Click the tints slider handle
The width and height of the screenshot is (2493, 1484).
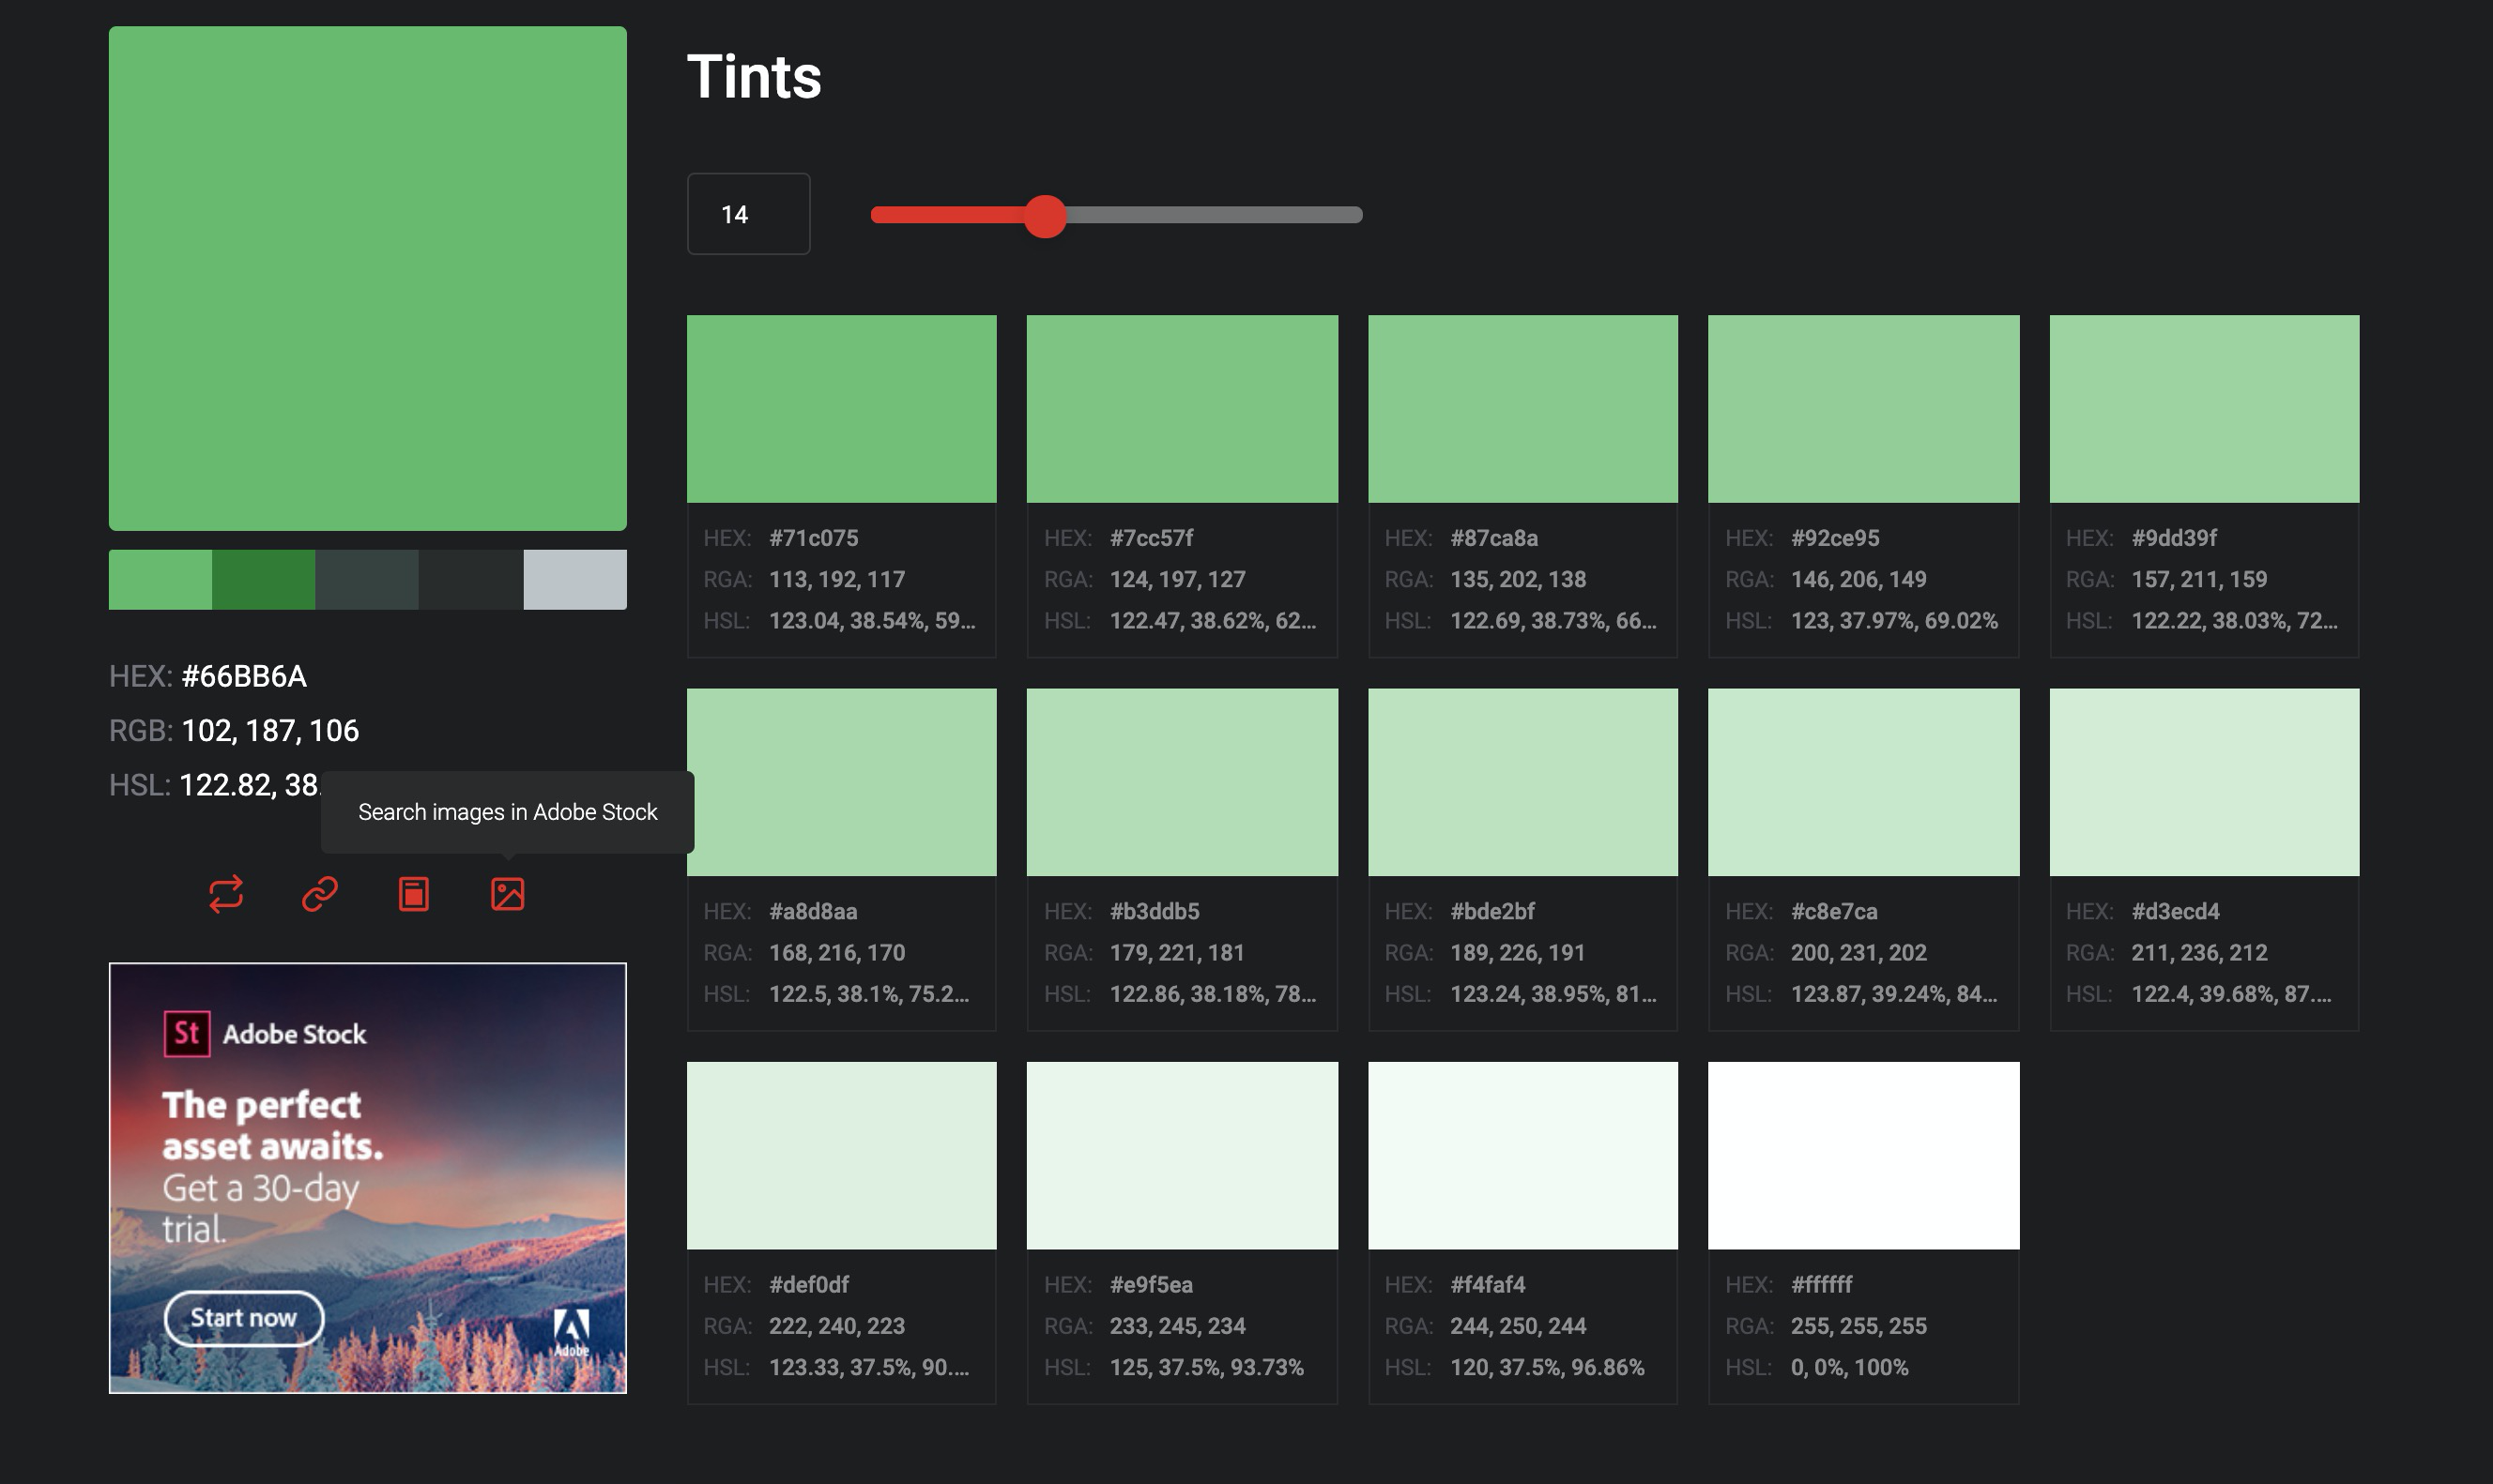click(x=1046, y=216)
